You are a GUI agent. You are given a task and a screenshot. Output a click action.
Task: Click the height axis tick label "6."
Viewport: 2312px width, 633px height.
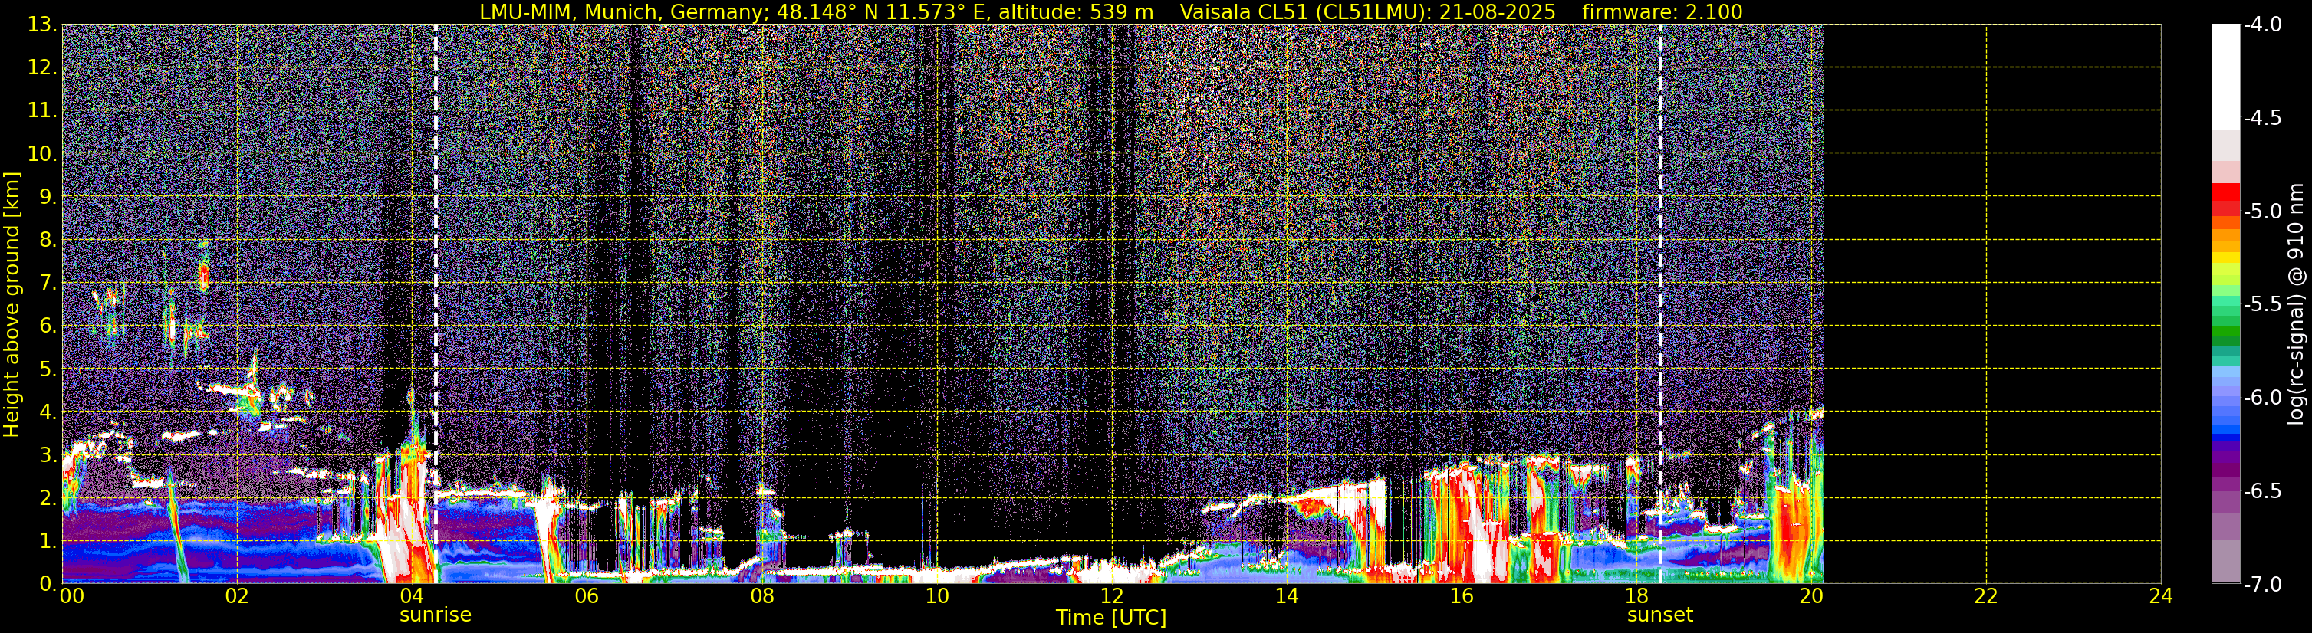pos(48,326)
